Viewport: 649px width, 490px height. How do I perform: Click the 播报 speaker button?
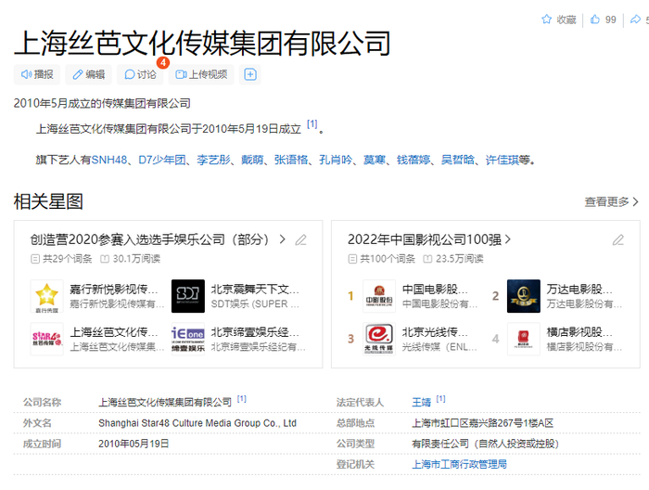click(x=37, y=74)
